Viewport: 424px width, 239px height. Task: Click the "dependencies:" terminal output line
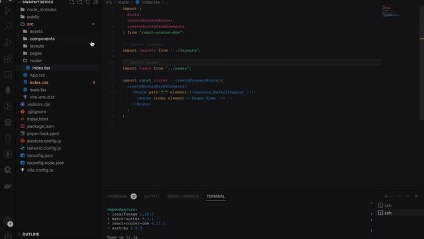pos(122,210)
